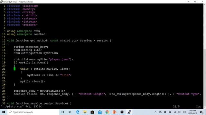Click "myStream" on line 23
Screen dimensions: 206x115
33,75
